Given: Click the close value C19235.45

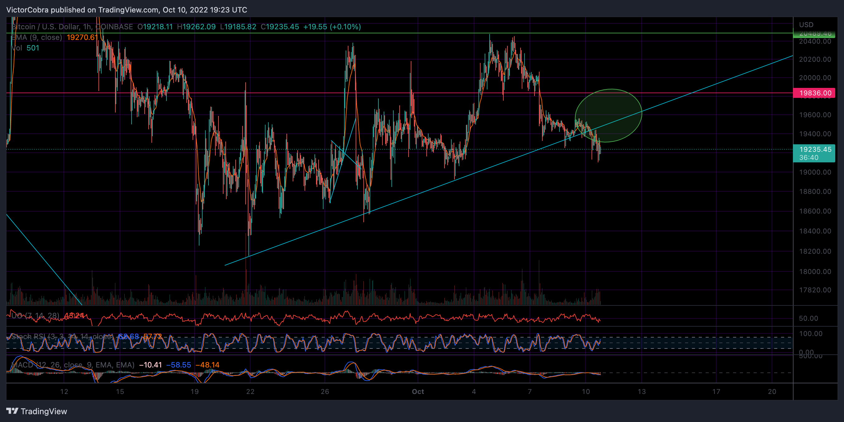Looking at the screenshot, I should pos(280,26).
